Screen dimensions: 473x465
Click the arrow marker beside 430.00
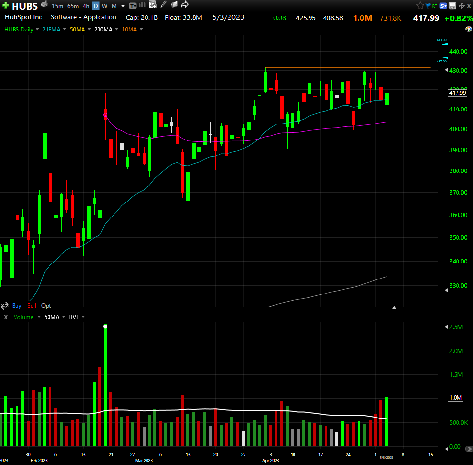click(446, 70)
